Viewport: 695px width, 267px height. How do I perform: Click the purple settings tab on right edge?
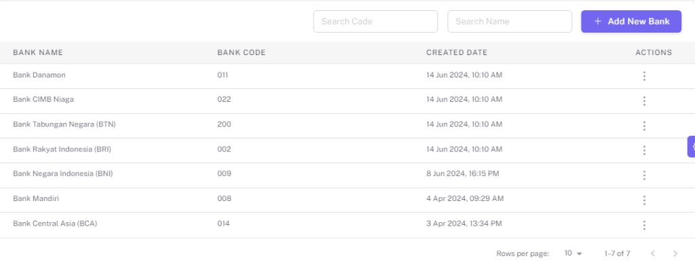691,147
